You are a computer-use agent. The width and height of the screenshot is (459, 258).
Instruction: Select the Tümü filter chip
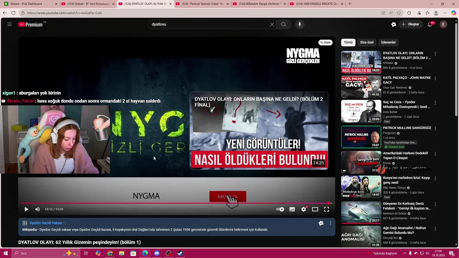pyautogui.click(x=348, y=42)
